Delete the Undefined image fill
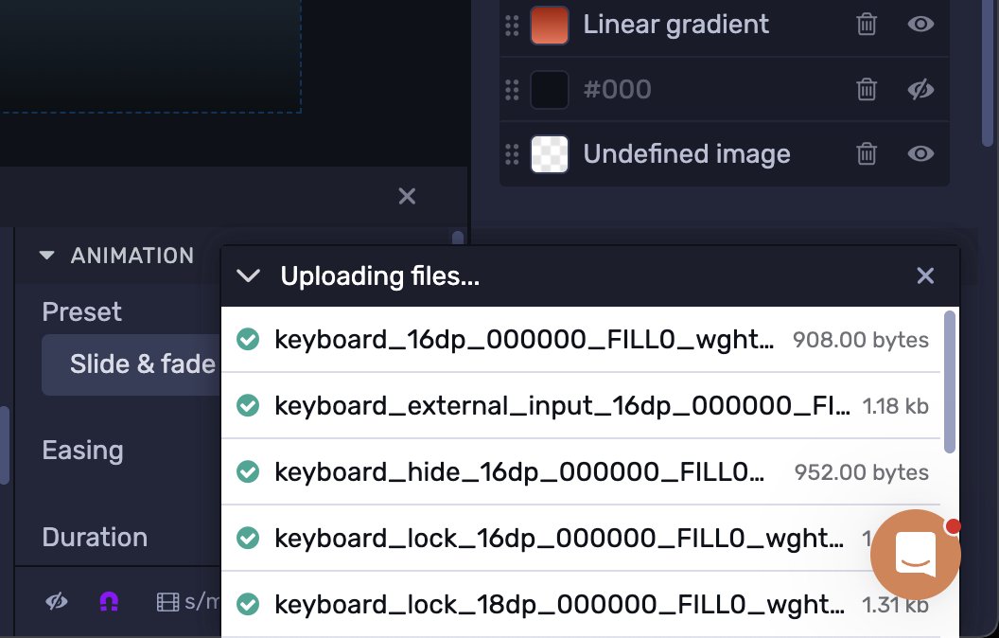Screen dimensions: 999x638 tap(867, 153)
